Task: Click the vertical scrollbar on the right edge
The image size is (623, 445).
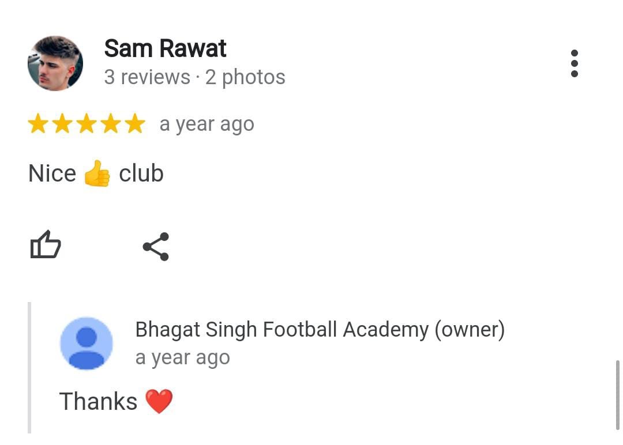Action: (x=617, y=395)
